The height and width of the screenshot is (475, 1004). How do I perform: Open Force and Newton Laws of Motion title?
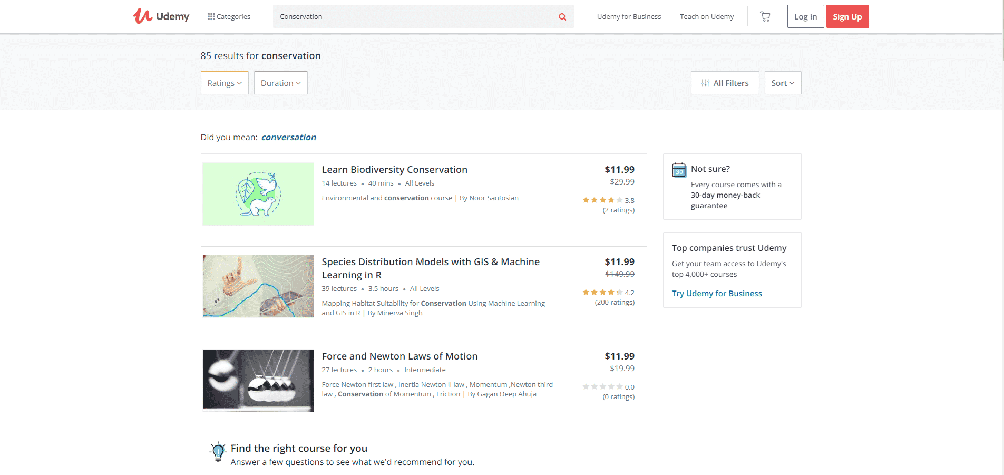click(399, 356)
